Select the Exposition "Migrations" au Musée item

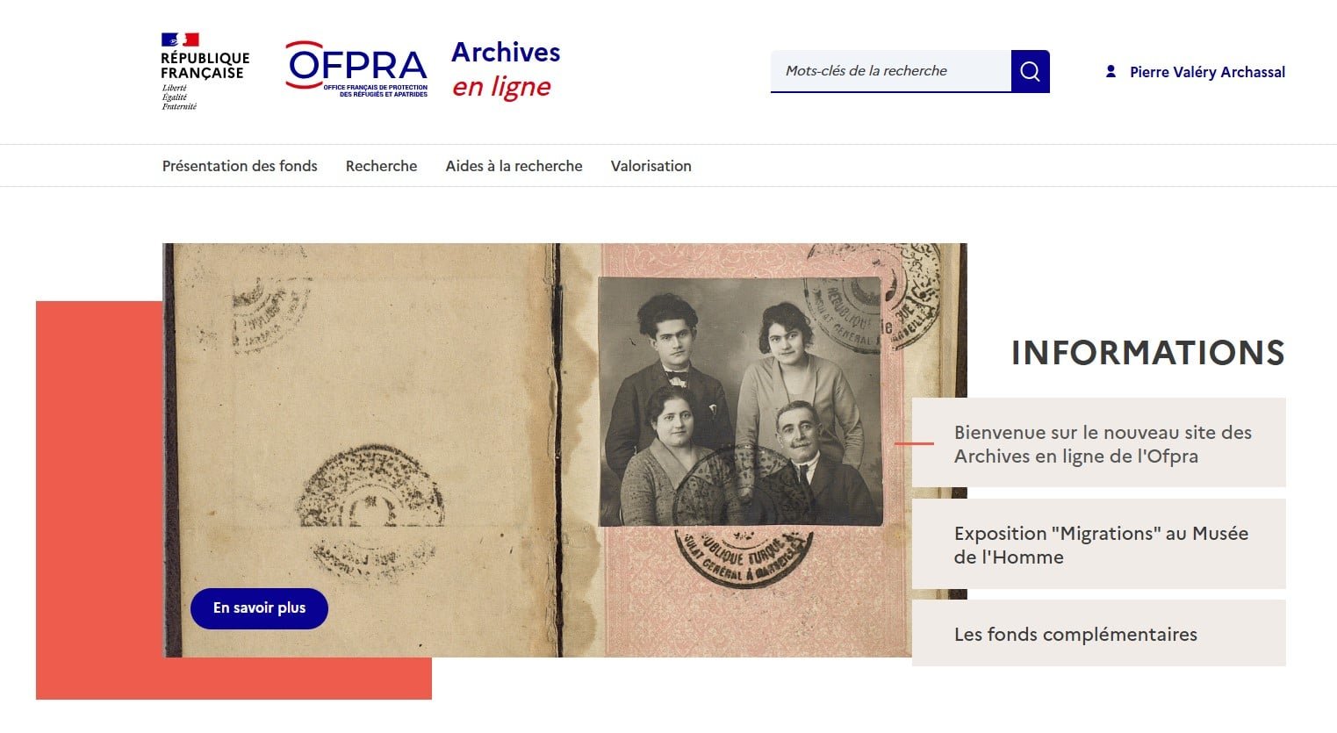1098,544
